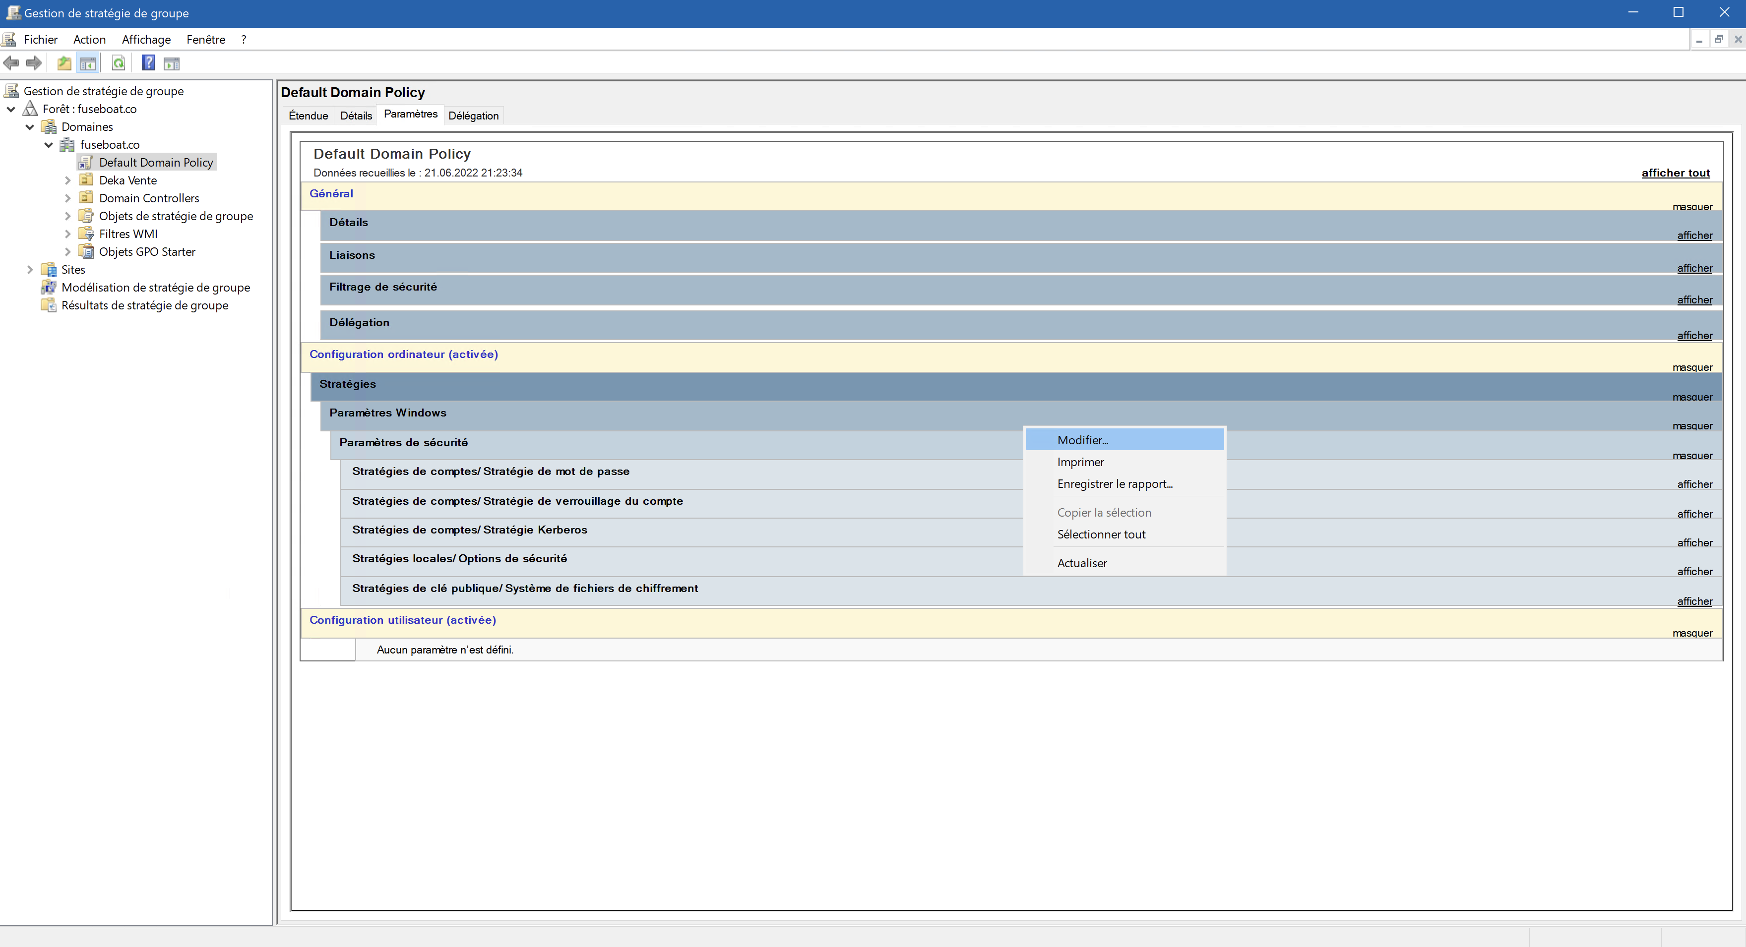Switch to the Délégation tab

point(473,116)
